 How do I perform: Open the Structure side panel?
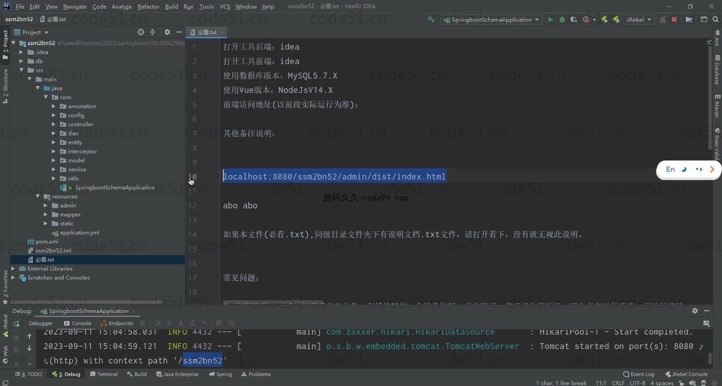(5, 87)
